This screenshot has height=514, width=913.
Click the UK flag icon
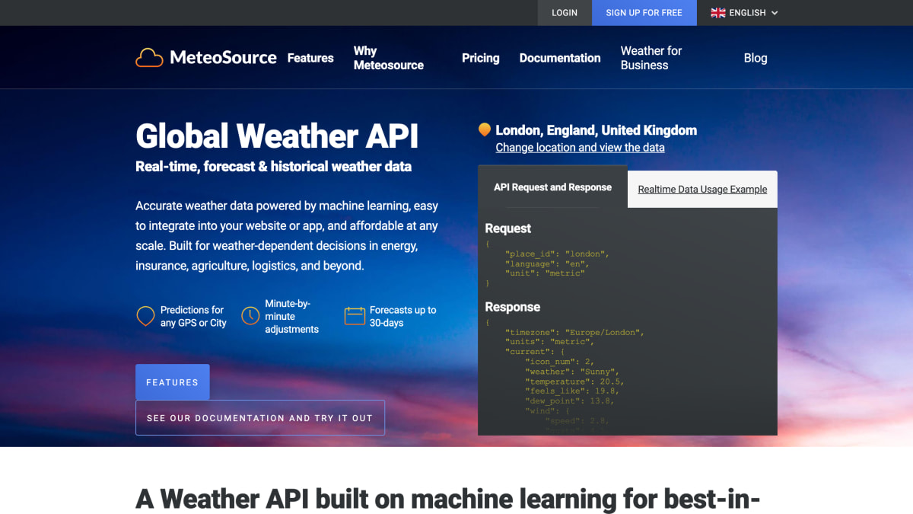(x=718, y=13)
